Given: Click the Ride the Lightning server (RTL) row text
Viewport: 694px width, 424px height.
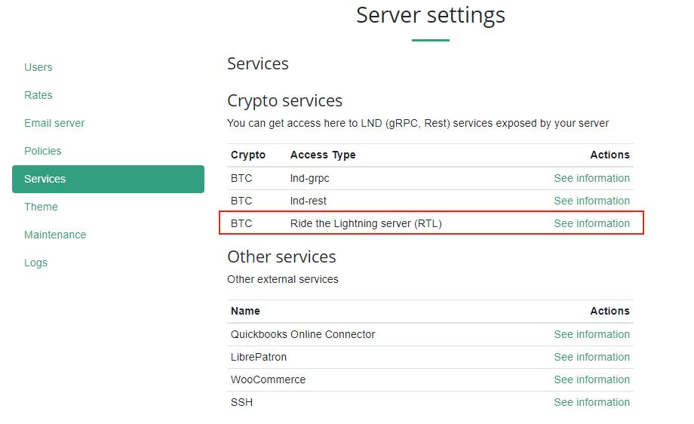Looking at the screenshot, I should [x=366, y=223].
